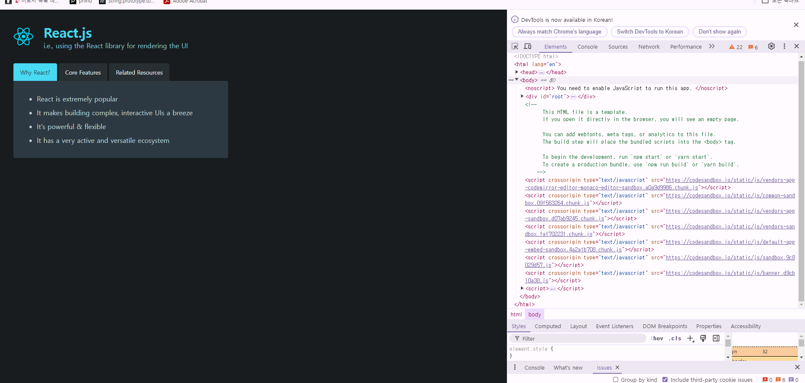
Task: Select the html breadcrumb
Action: pos(516,315)
